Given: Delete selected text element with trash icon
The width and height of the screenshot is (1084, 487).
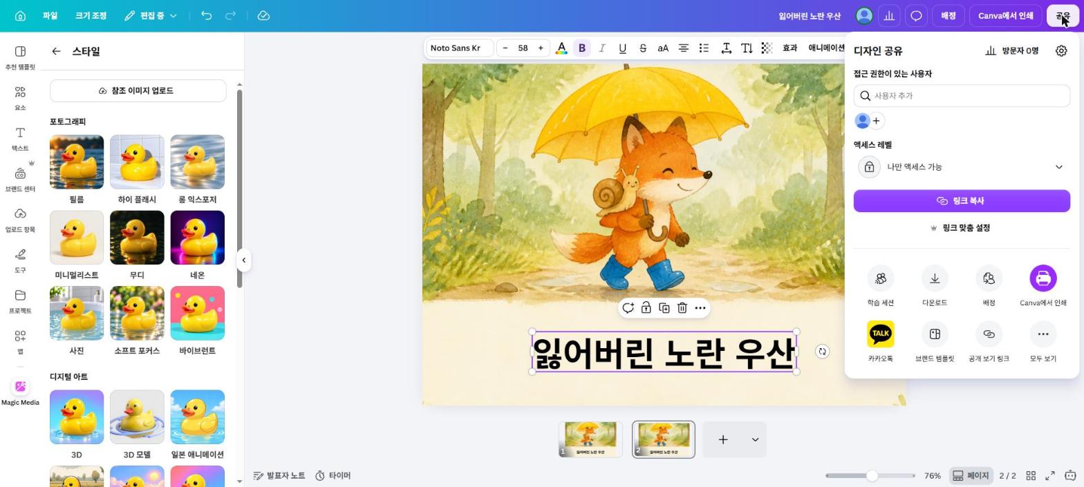Looking at the screenshot, I should click(x=682, y=308).
